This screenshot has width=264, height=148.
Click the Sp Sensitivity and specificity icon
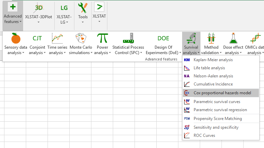tap(187, 127)
